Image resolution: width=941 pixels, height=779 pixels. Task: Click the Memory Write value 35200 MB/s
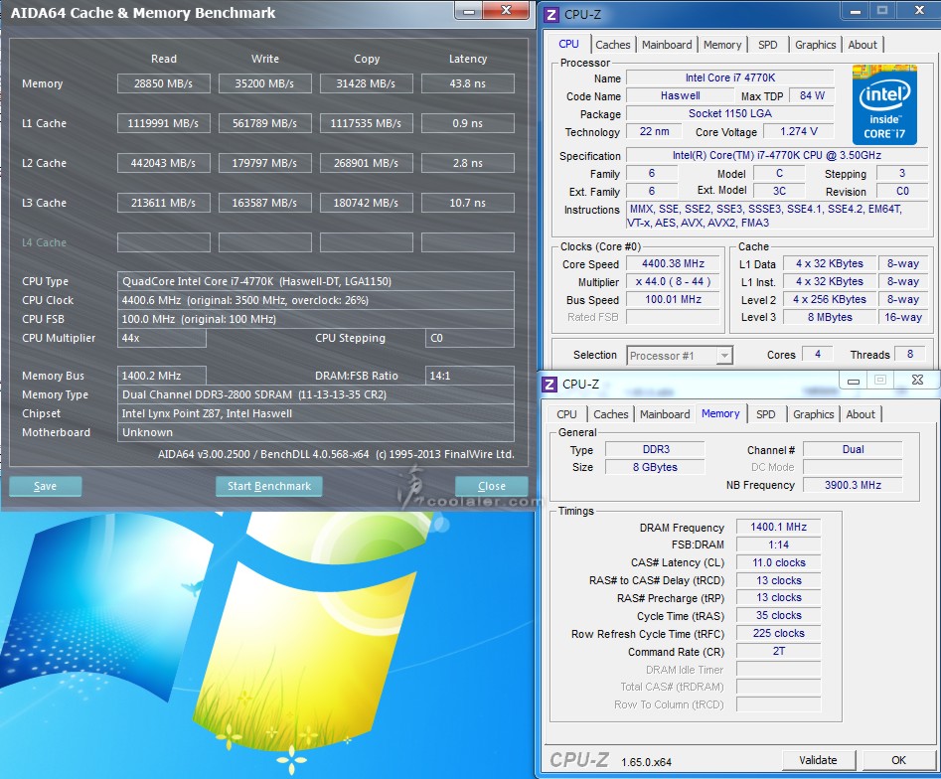pos(264,83)
